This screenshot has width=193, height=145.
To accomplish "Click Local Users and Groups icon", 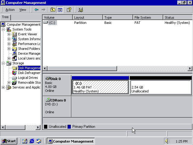I will tap(14, 58).
